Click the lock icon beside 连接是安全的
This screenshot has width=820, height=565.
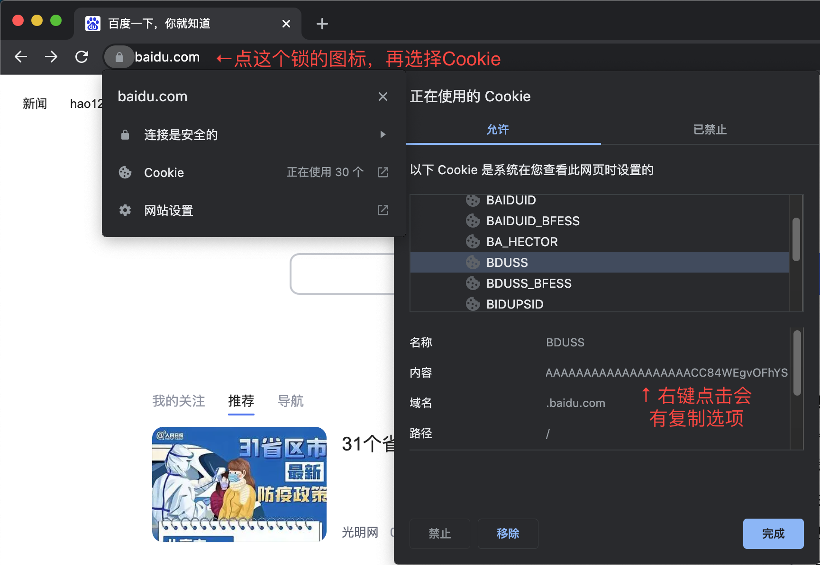pos(125,135)
